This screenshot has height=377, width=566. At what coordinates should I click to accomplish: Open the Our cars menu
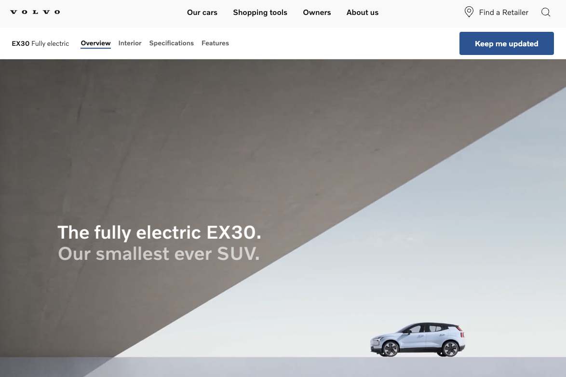click(202, 13)
